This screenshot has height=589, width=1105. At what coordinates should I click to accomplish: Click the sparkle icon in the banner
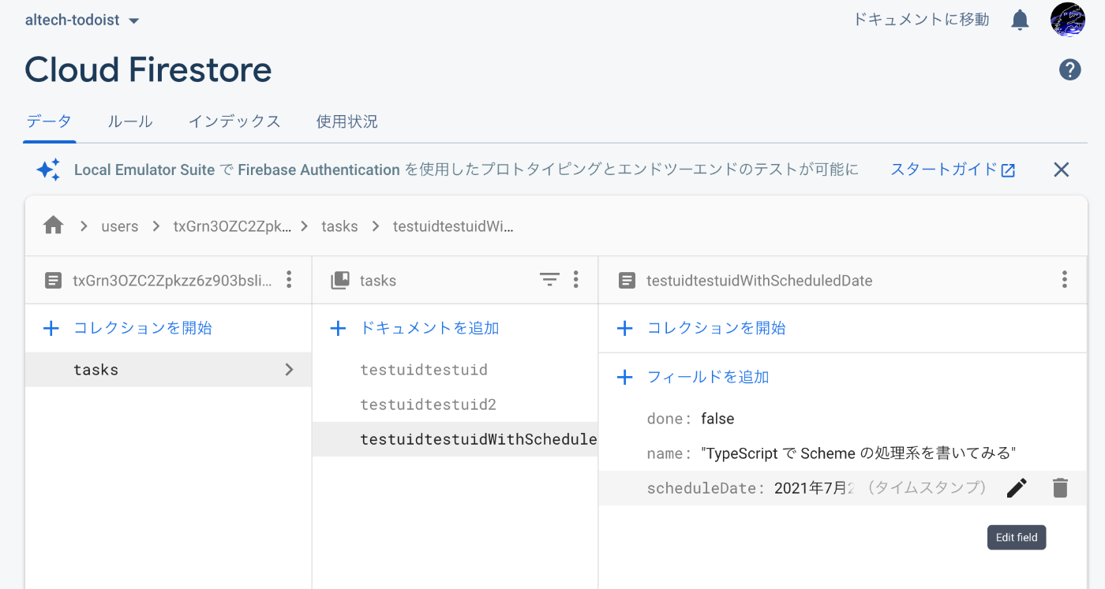pyautogui.click(x=48, y=170)
